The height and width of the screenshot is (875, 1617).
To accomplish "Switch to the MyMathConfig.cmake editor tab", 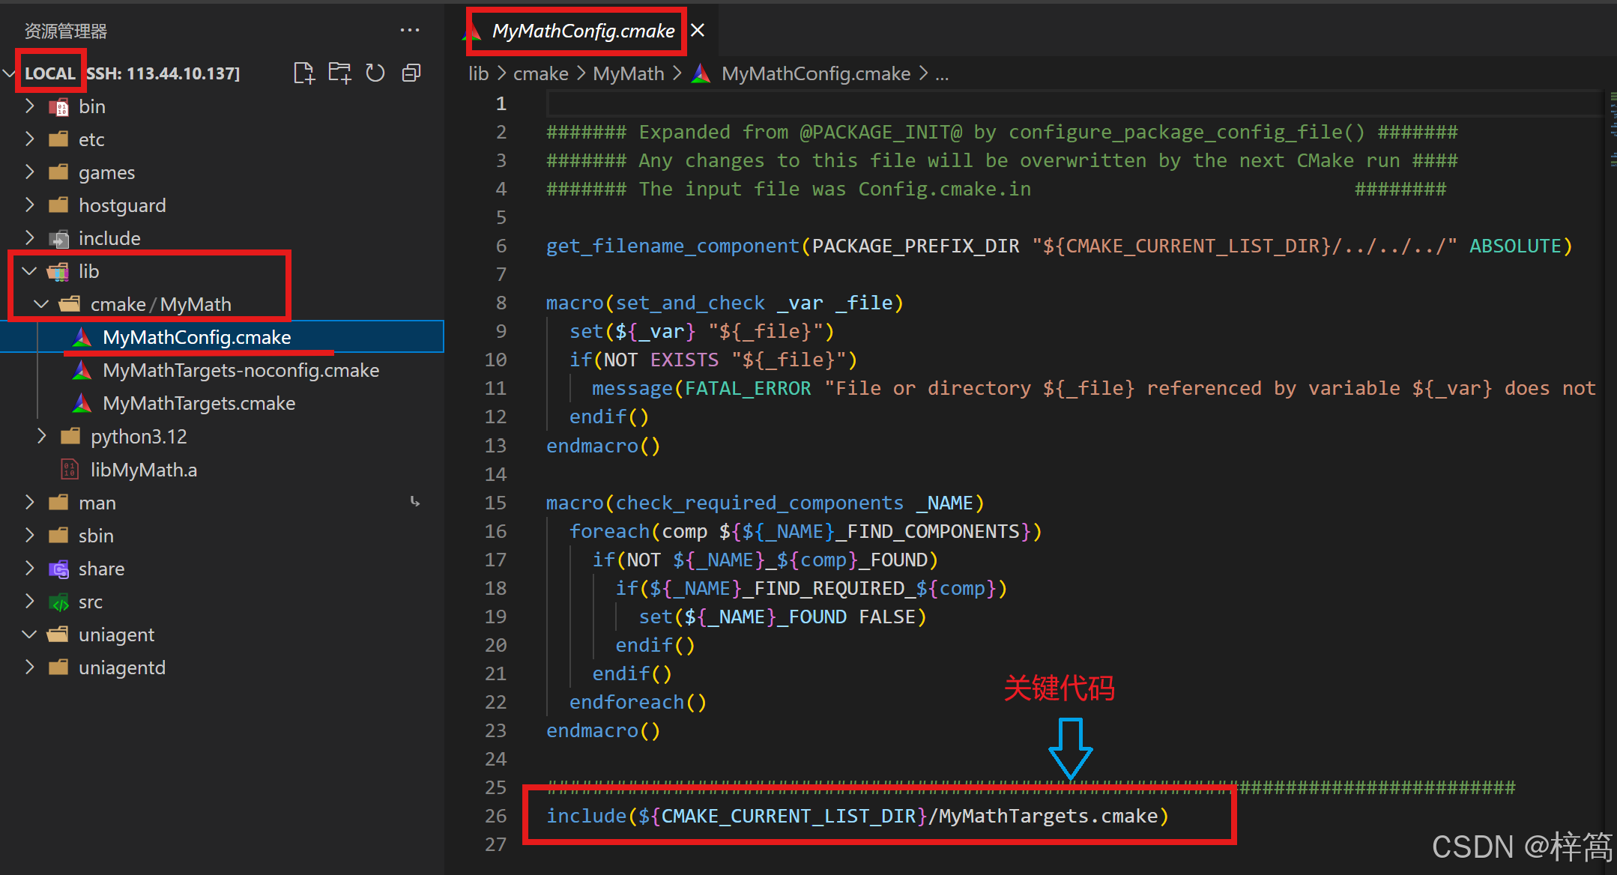I will [582, 31].
